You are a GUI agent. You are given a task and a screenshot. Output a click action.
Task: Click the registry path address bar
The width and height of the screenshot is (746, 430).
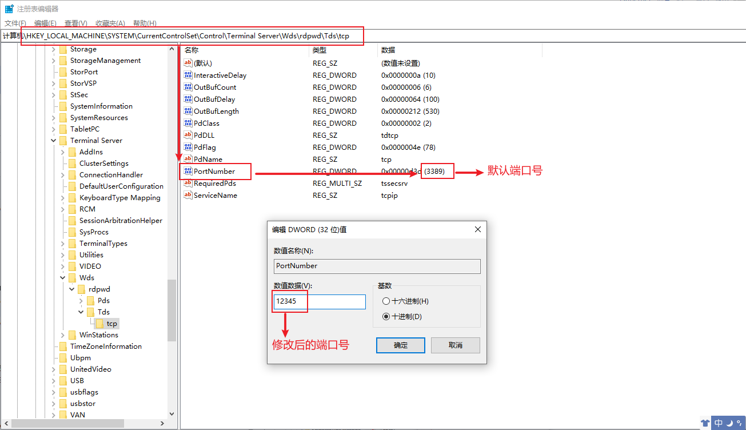[x=373, y=36]
